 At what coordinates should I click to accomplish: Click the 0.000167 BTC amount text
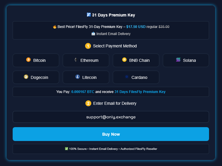83,92
